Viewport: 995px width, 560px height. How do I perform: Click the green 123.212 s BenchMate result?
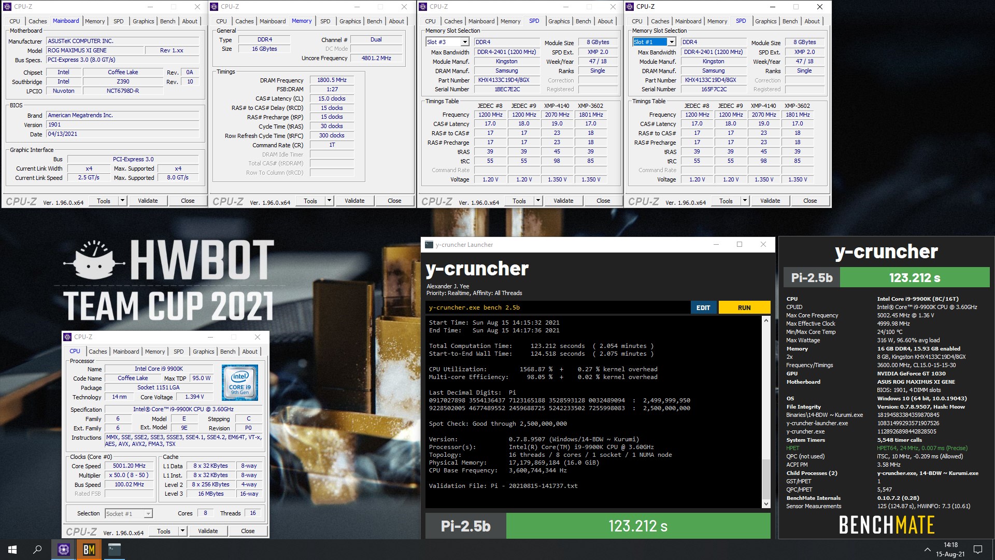pyautogui.click(x=915, y=277)
